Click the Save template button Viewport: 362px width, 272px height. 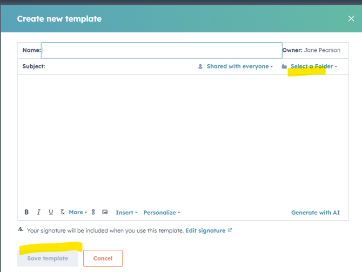pos(48,259)
